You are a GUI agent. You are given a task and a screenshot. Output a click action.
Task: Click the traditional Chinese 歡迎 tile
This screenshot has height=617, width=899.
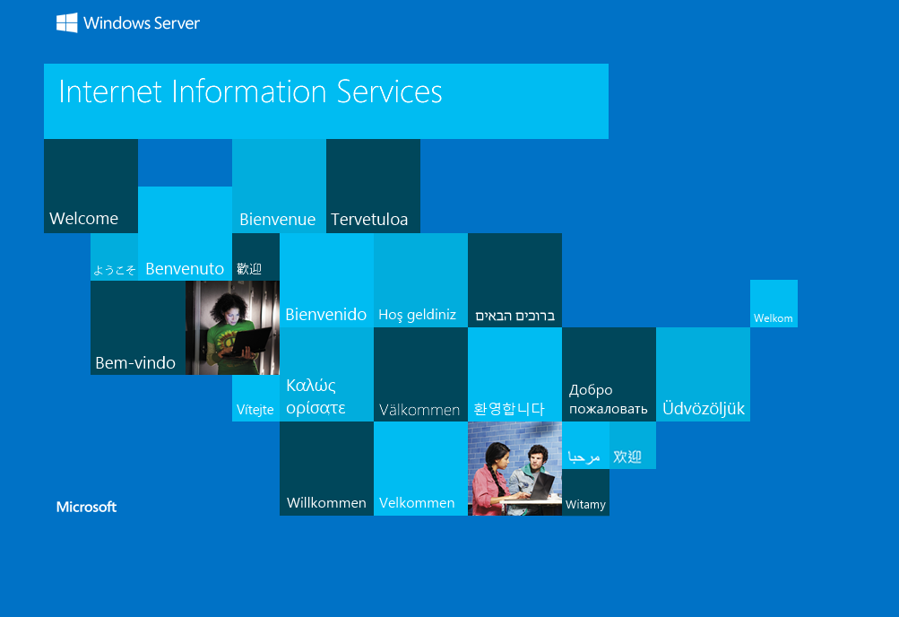pyautogui.click(x=255, y=256)
